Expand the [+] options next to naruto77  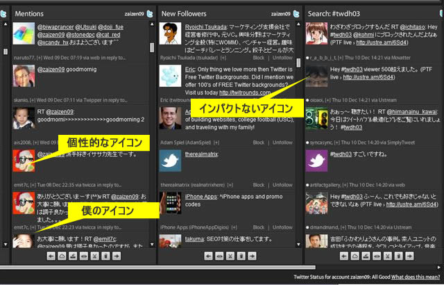pyautogui.click(x=39, y=58)
